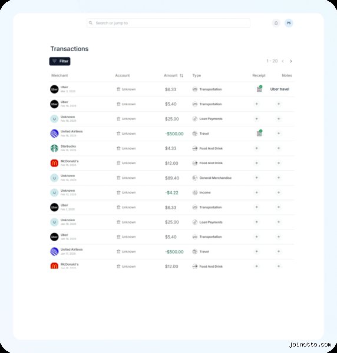337x353 pixels.
Task: Open Unknown account for Starbucks row
Action: 126,148
